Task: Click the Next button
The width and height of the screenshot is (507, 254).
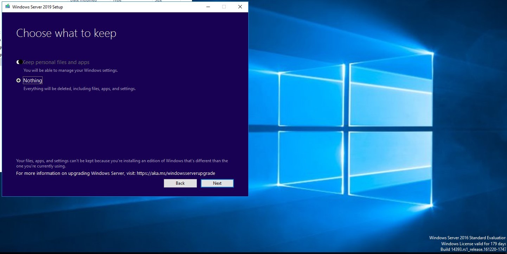Action: 217,183
